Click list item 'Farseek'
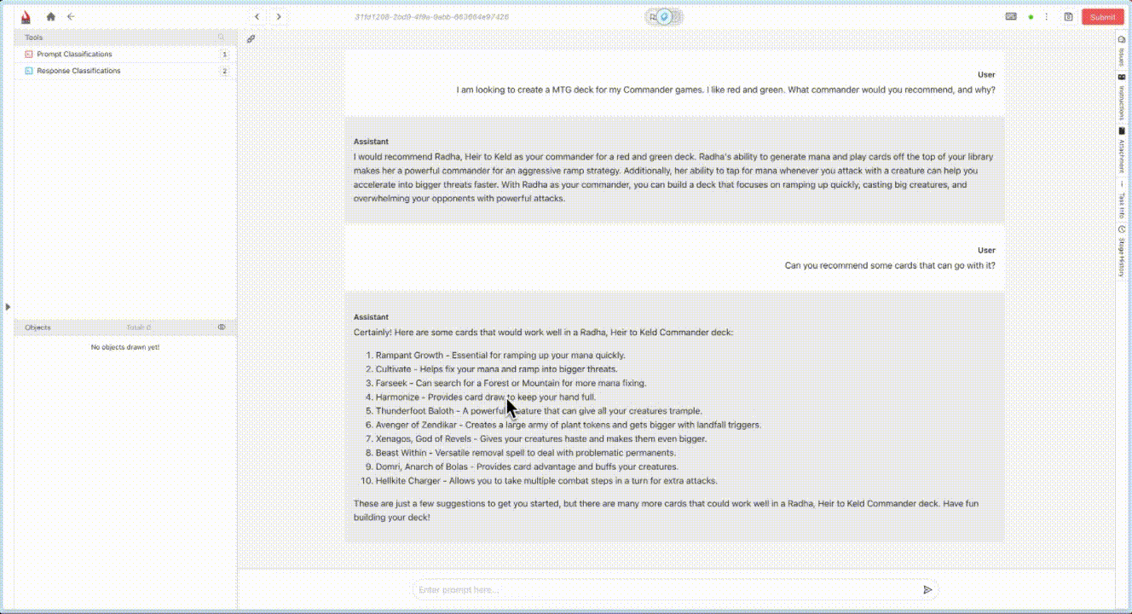This screenshot has height=614, width=1132. coord(511,383)
